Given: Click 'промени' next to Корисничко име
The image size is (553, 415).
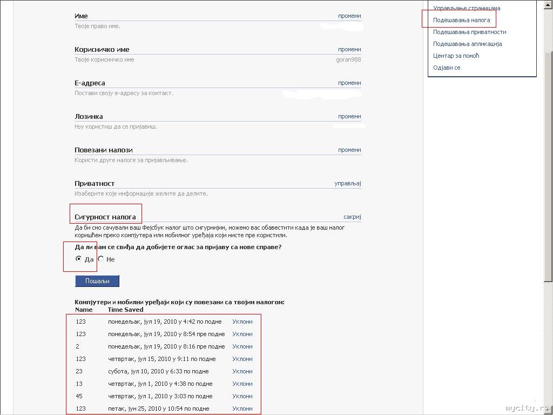Looking at the screenshot, I should click(x=349, y=49).
